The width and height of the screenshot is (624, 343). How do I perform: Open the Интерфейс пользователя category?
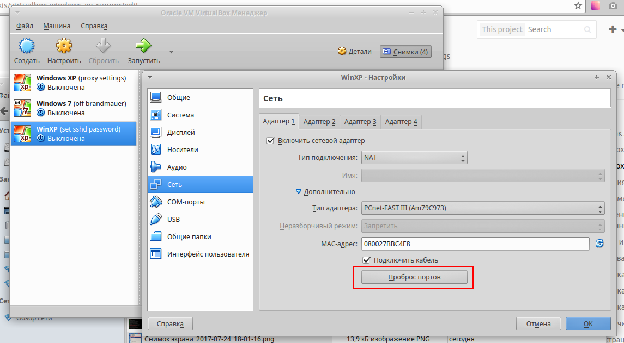pyautogui.click(x=200, y=254)
